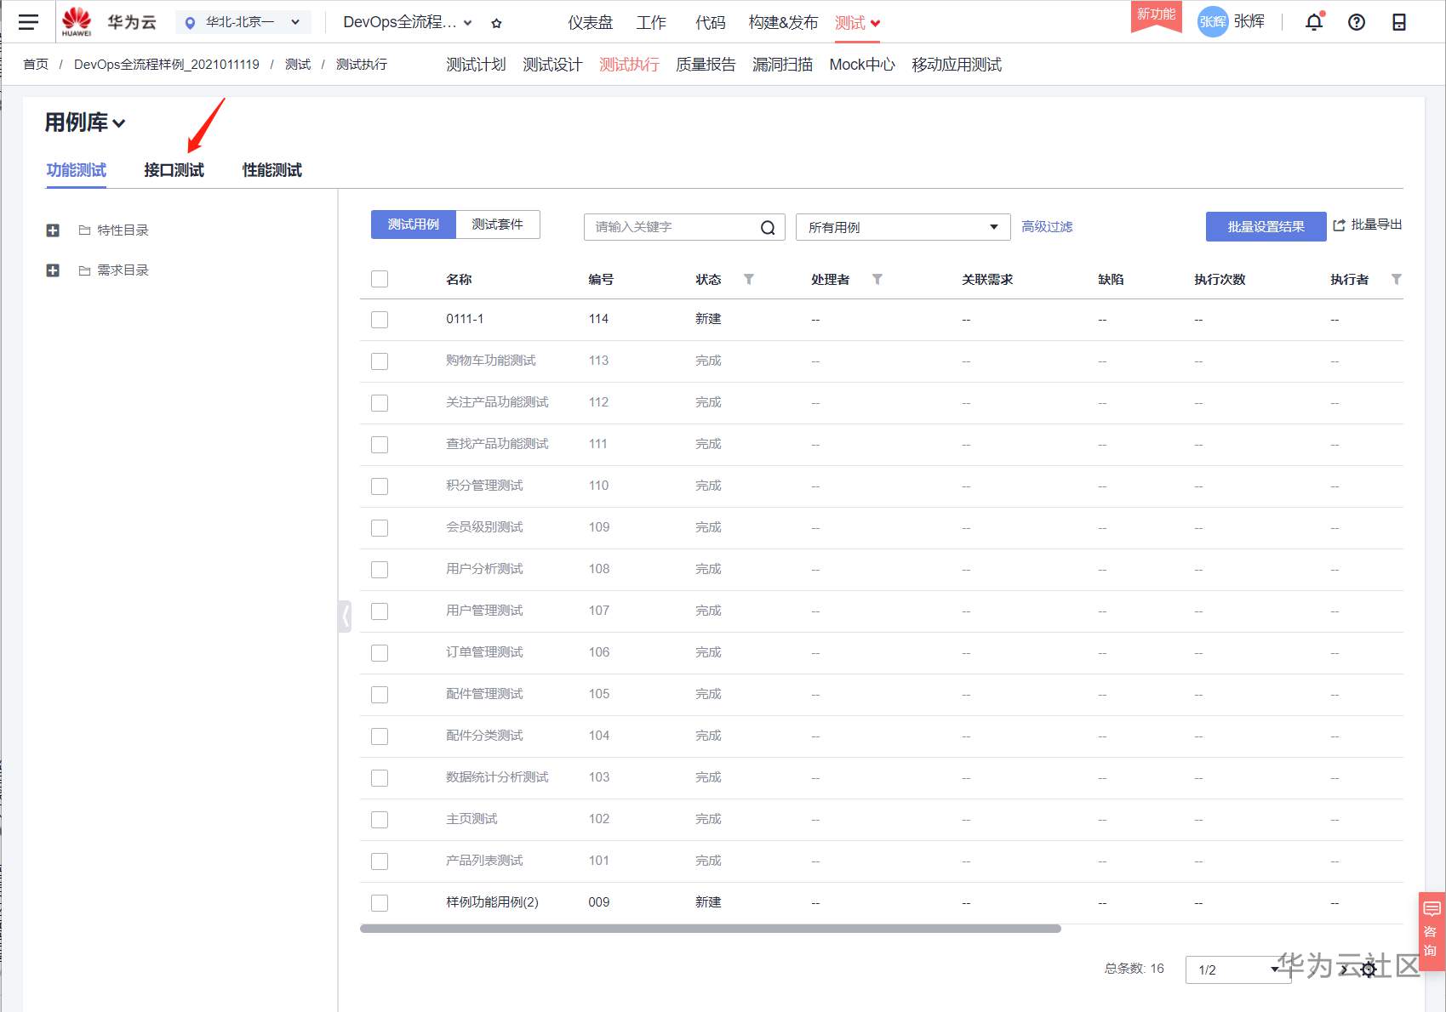
Task: Check the box for 主页测试
Action: [380, 820]
